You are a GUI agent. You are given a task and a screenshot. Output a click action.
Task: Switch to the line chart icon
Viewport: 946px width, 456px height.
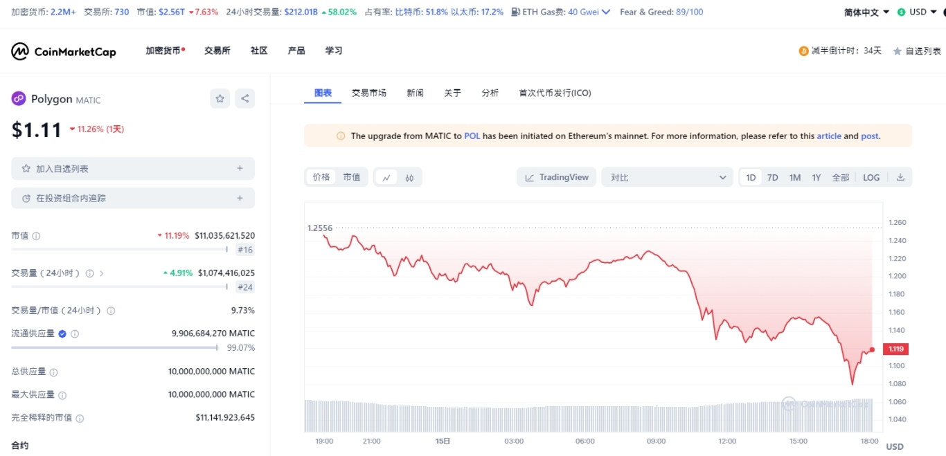point(386,178)
